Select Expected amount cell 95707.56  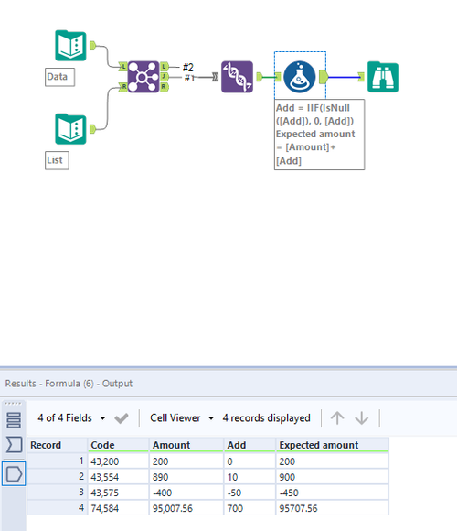333,508
